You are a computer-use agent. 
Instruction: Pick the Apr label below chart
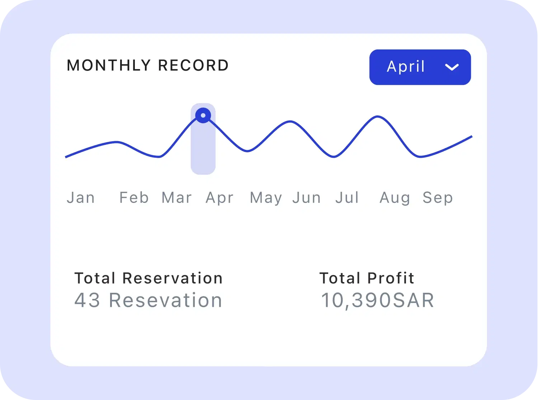click(220, 198)
